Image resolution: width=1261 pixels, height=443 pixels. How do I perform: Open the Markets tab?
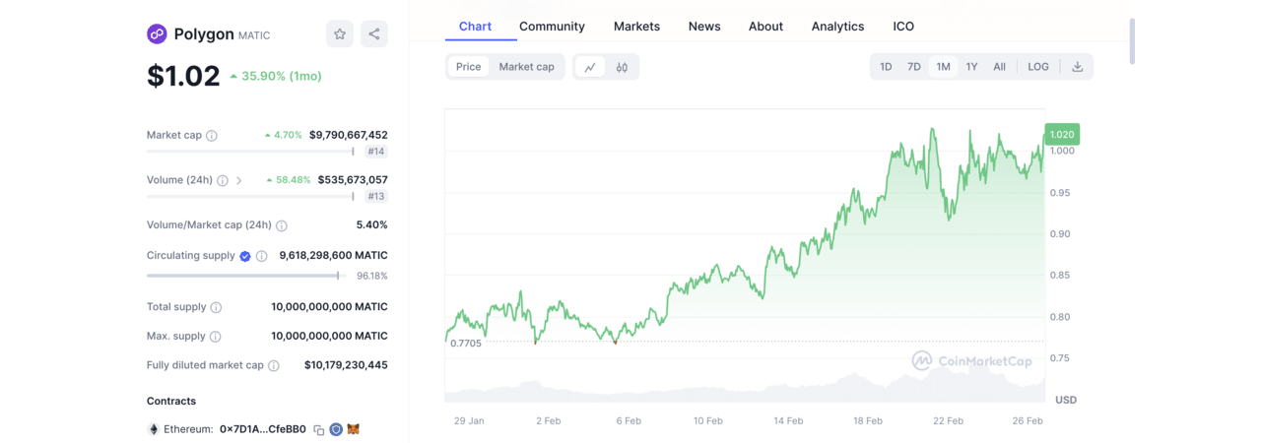click(636, 27)
